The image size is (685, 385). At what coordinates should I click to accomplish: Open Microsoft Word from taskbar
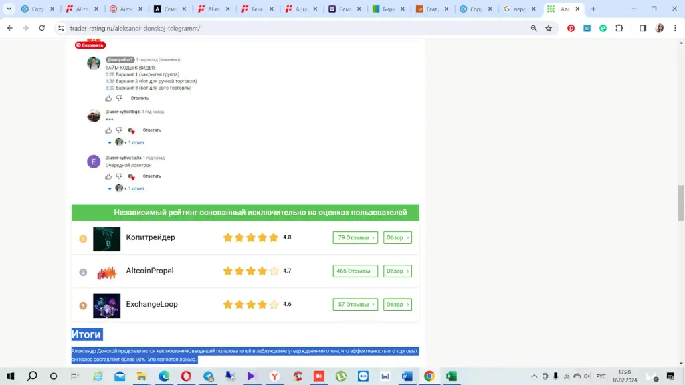click(407, 376)
